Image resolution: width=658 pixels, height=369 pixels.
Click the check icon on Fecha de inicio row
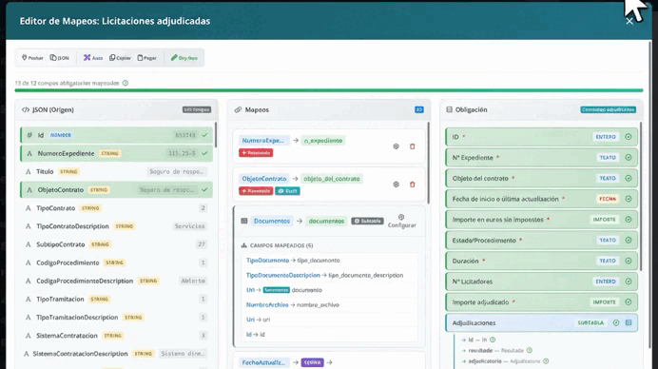coord(629,199)
